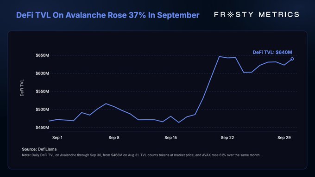Click the 'DeFi TVL: $640M' annotation label

[x=272, y=52]
